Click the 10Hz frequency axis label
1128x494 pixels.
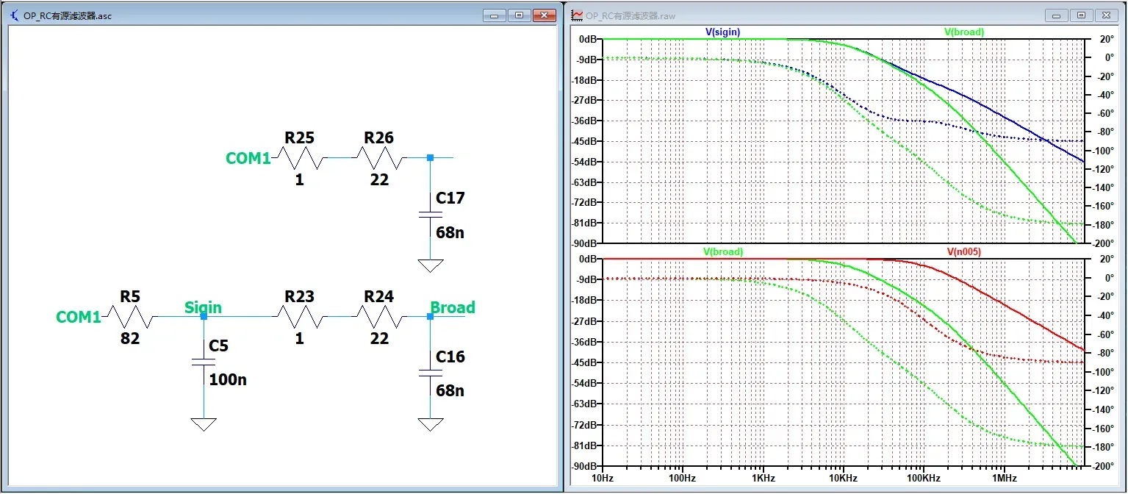[603, 477]
